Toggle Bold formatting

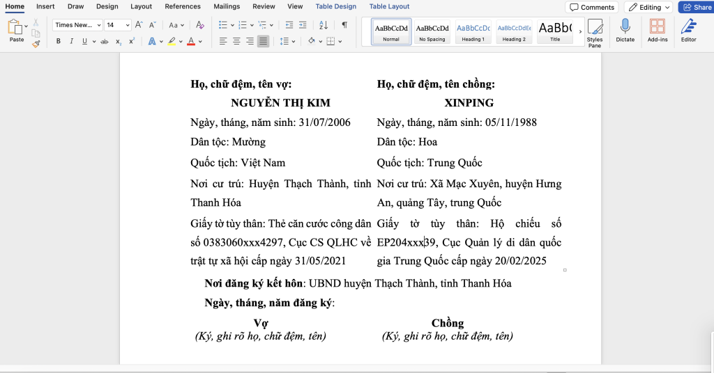tap(59, 42)
